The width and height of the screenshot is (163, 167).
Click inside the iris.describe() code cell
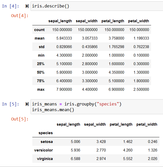(x=97, y=6)
